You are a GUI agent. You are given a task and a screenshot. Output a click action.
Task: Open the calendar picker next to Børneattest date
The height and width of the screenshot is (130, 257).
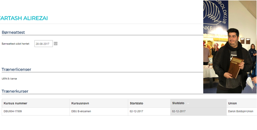click(56, 44)
